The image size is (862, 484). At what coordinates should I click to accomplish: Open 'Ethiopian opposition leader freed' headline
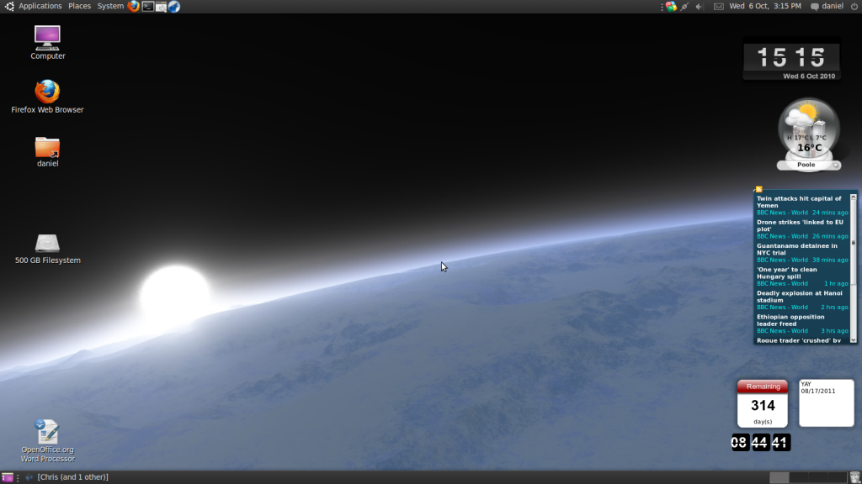coord(790,320)
